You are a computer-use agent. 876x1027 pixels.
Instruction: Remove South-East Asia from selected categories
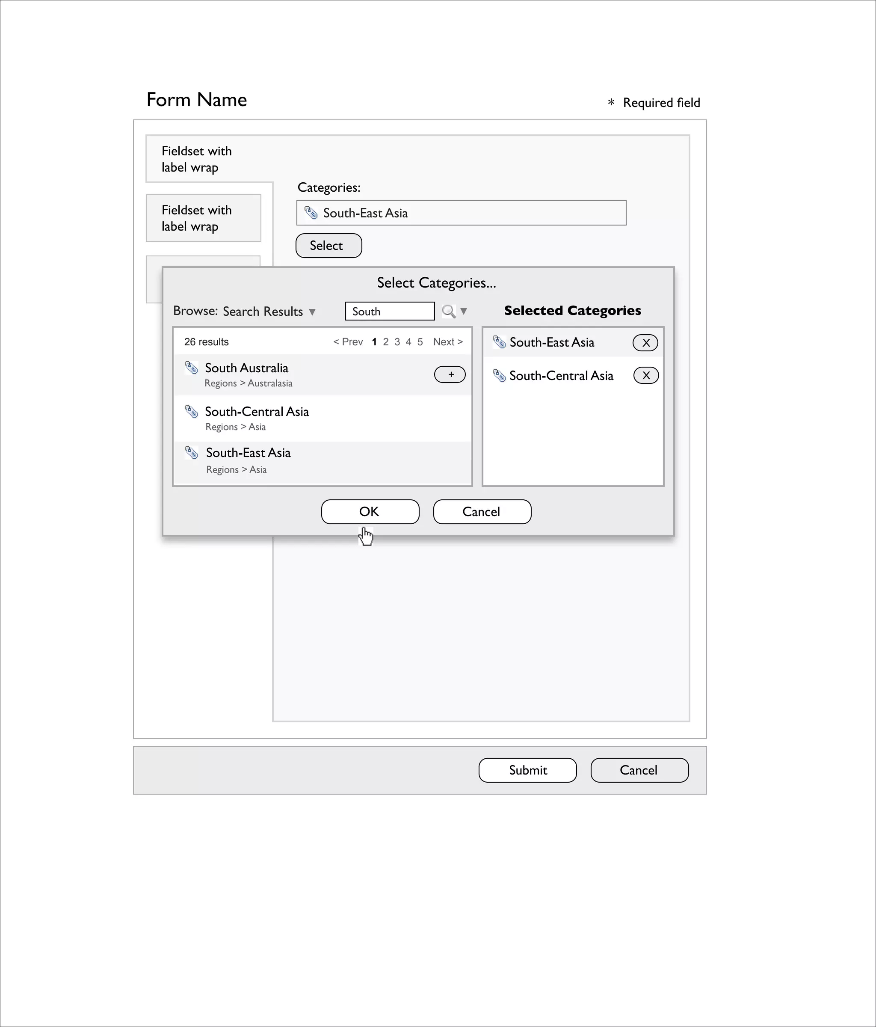coord(645,342)
